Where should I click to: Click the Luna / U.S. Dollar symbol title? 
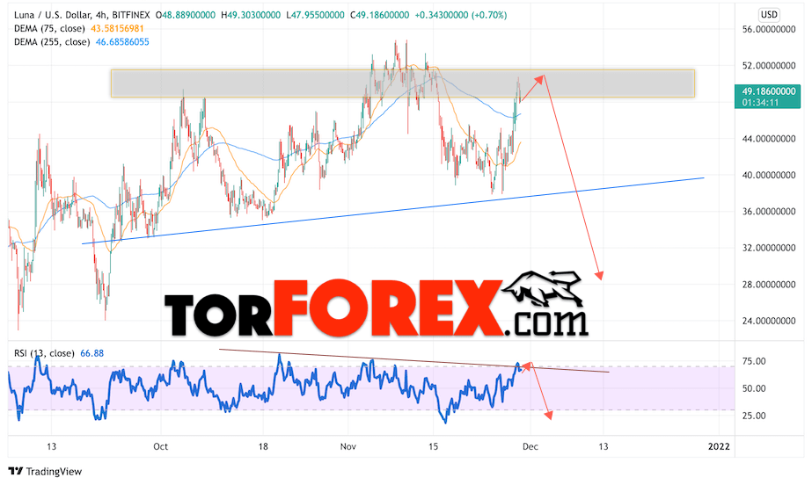(x=82, y=15)
